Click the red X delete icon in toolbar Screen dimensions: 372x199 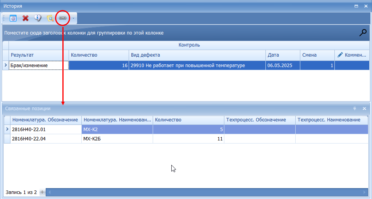click(x=26, y=18)
